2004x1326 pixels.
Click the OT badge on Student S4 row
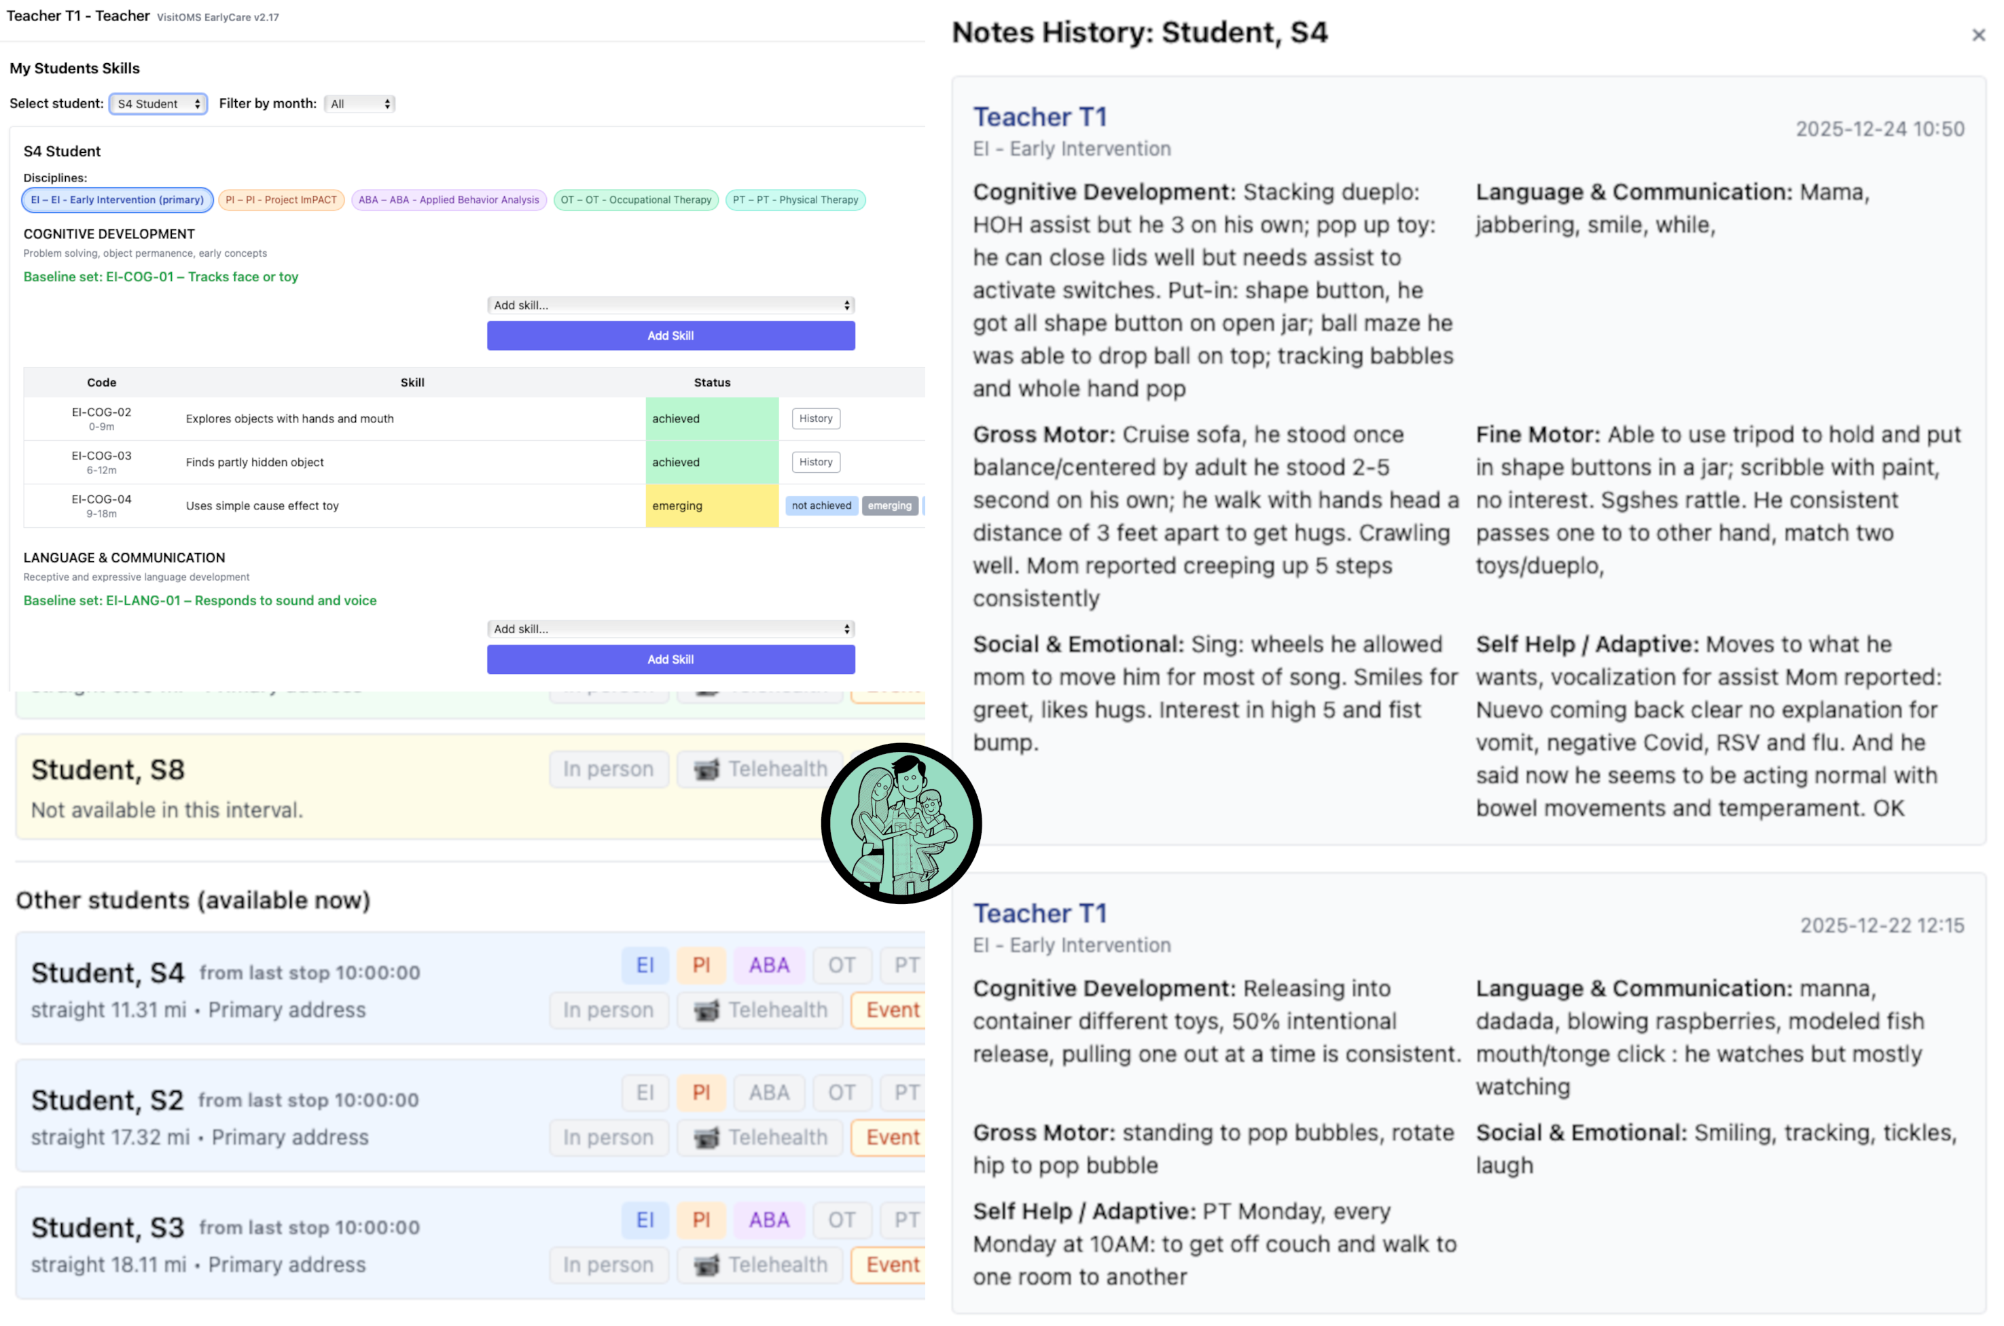842,965
